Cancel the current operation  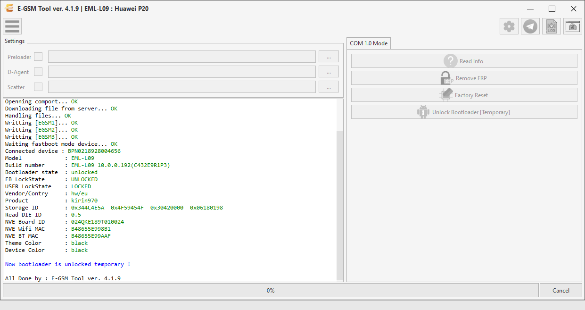click(x=561, y=290)
